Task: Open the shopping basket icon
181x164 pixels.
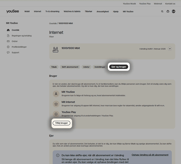Action: [x=168, y=11]
